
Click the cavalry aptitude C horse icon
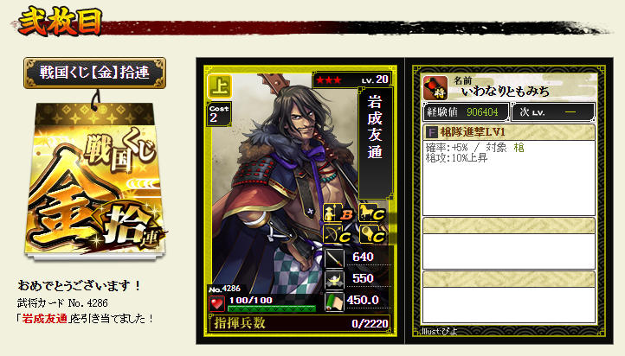373,213
